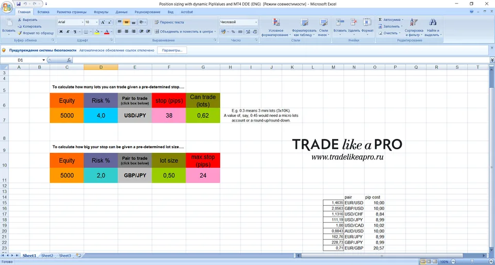Click the Параметры... security options button
The image size is (495, 265).
tap(172, 50)
